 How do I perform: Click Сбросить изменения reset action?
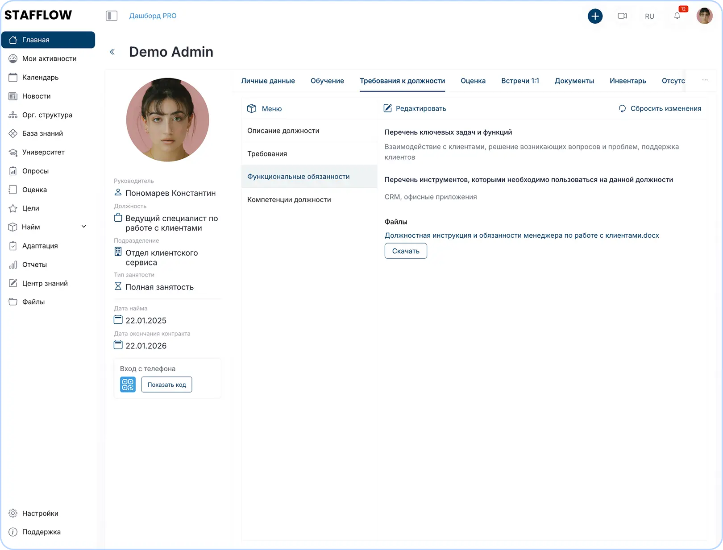click(660, 108)
